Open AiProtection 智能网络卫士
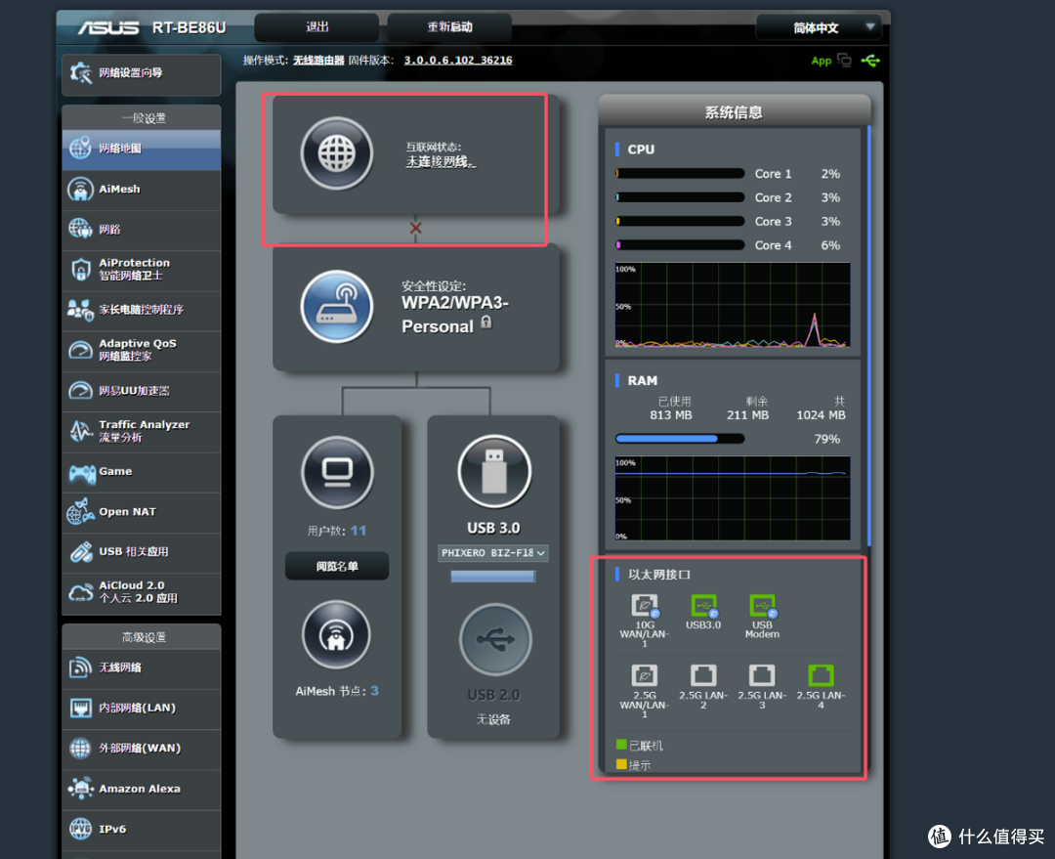 pyautogui.click(x=142, y=270)
